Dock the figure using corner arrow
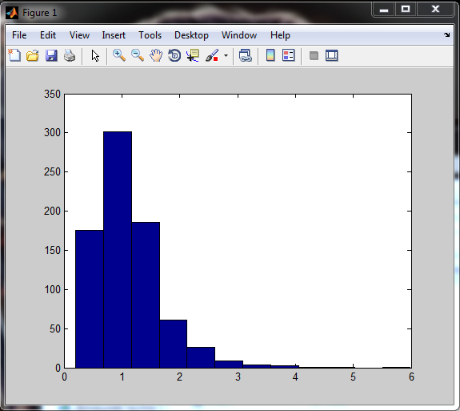This screenshot has height=411, width=460. coord(446,35)
